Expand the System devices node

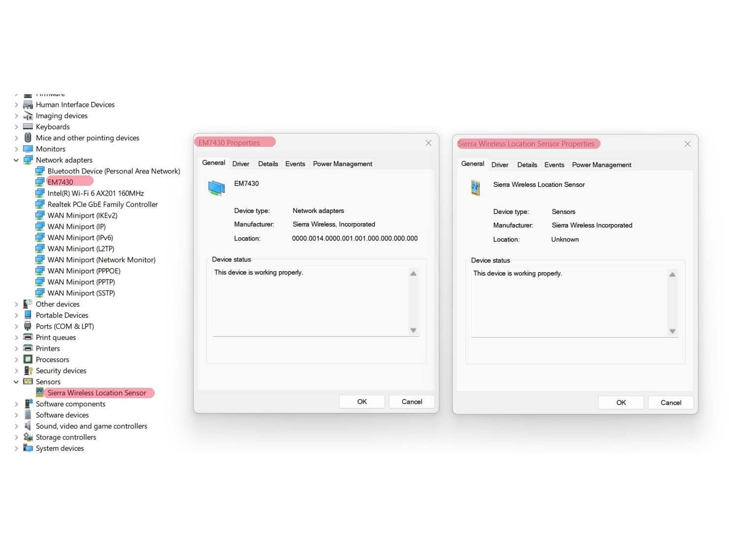16,448
